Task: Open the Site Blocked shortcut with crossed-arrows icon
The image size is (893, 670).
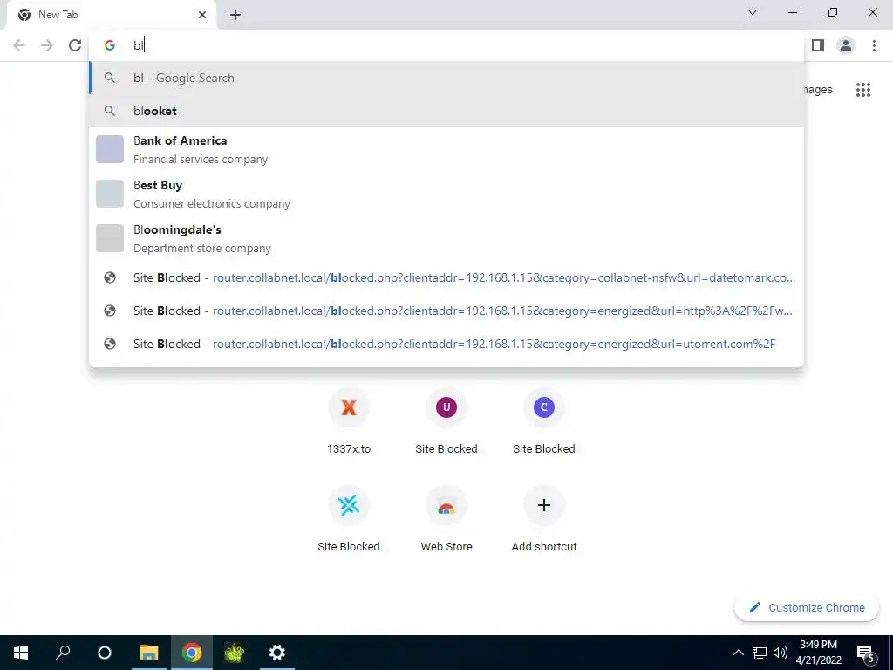Action: tap(349, 518)
